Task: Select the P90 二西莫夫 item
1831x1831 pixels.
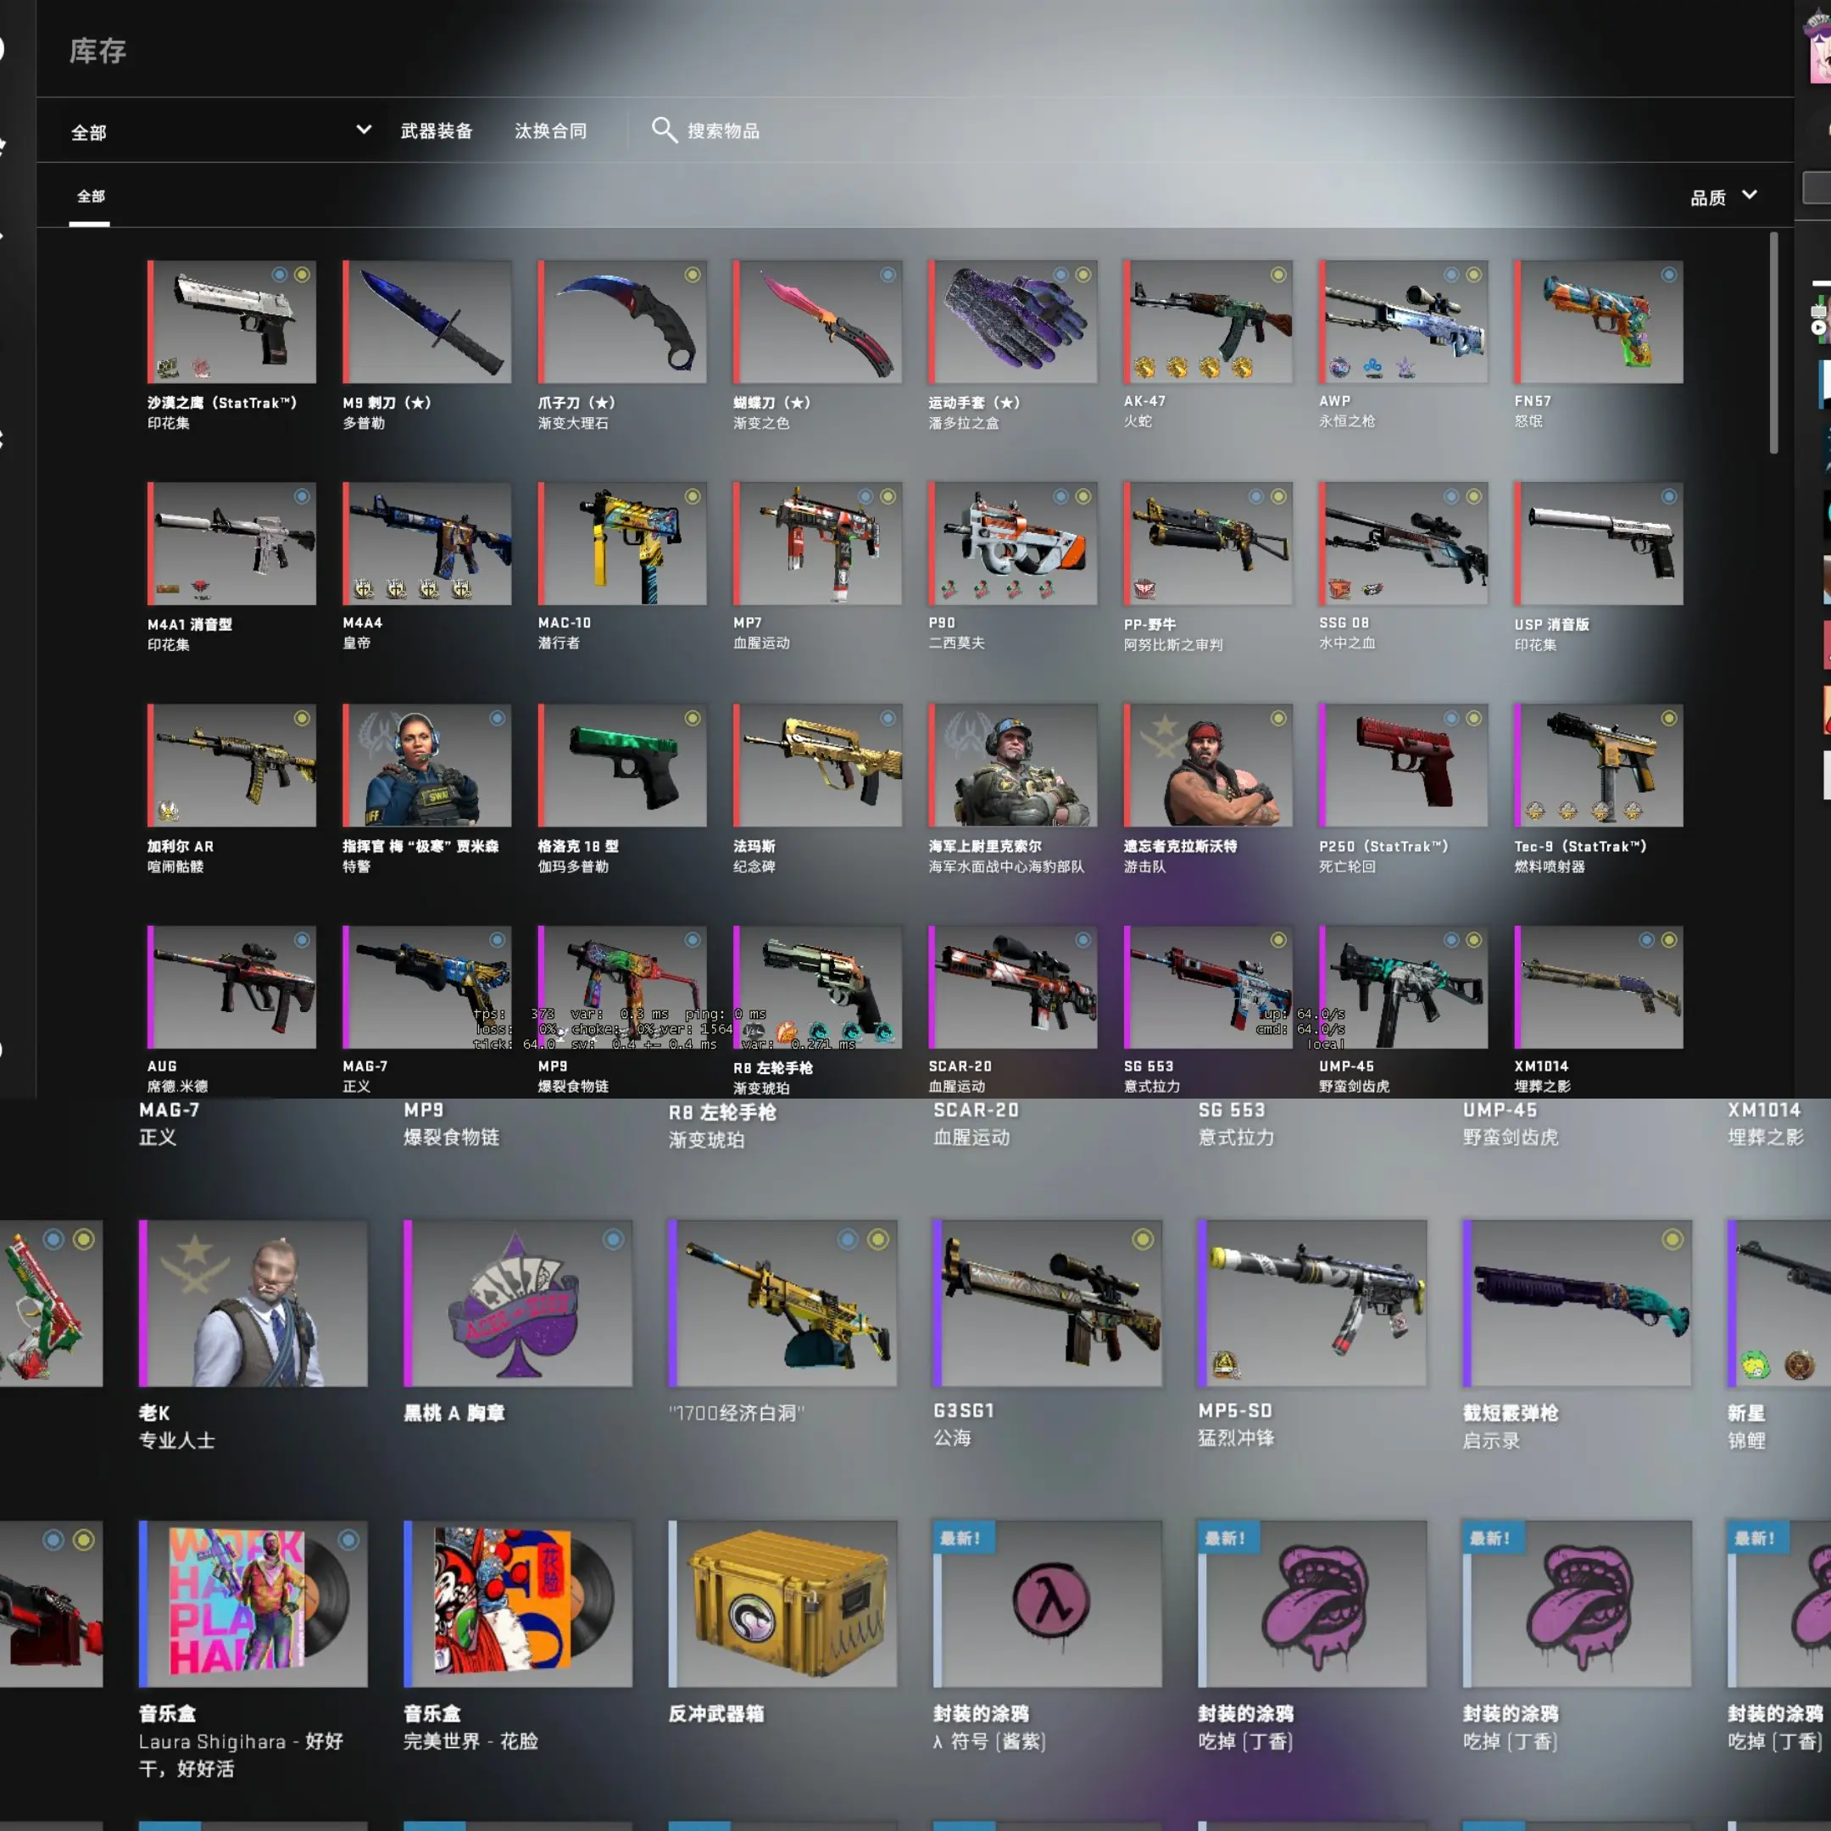Action: pyautogui.click(x=1013, y=544)
